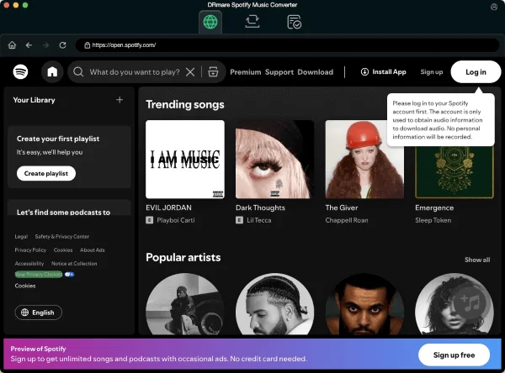Open the Support link
The width and height of the screenshot is (505, 373).
pos(279,72)
